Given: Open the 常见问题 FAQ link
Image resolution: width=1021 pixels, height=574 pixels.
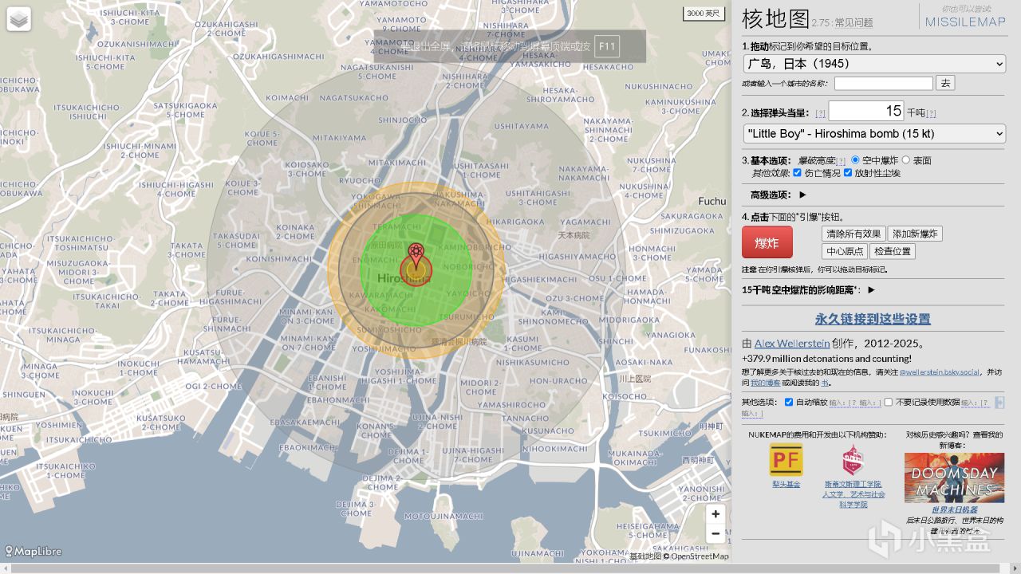Looking at the screenshot, I should (853, 23).
